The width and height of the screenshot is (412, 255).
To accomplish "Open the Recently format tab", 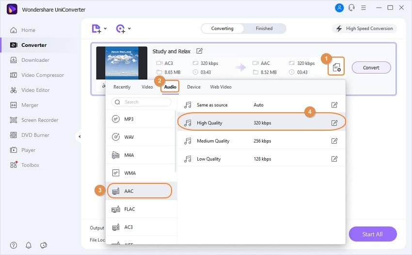I will [x=122, y=87].
